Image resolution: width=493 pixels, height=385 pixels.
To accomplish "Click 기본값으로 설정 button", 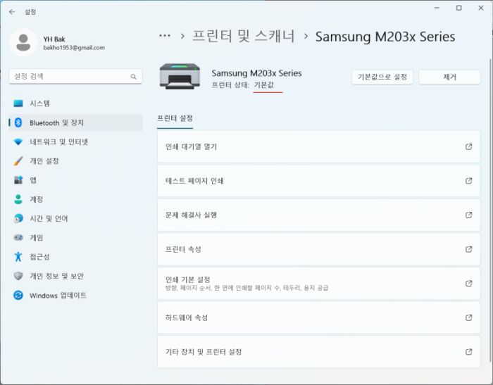I will (x=382, y=77).
